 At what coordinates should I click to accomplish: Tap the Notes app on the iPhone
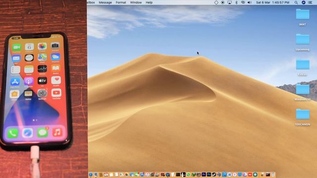click(x=29, y=70)
